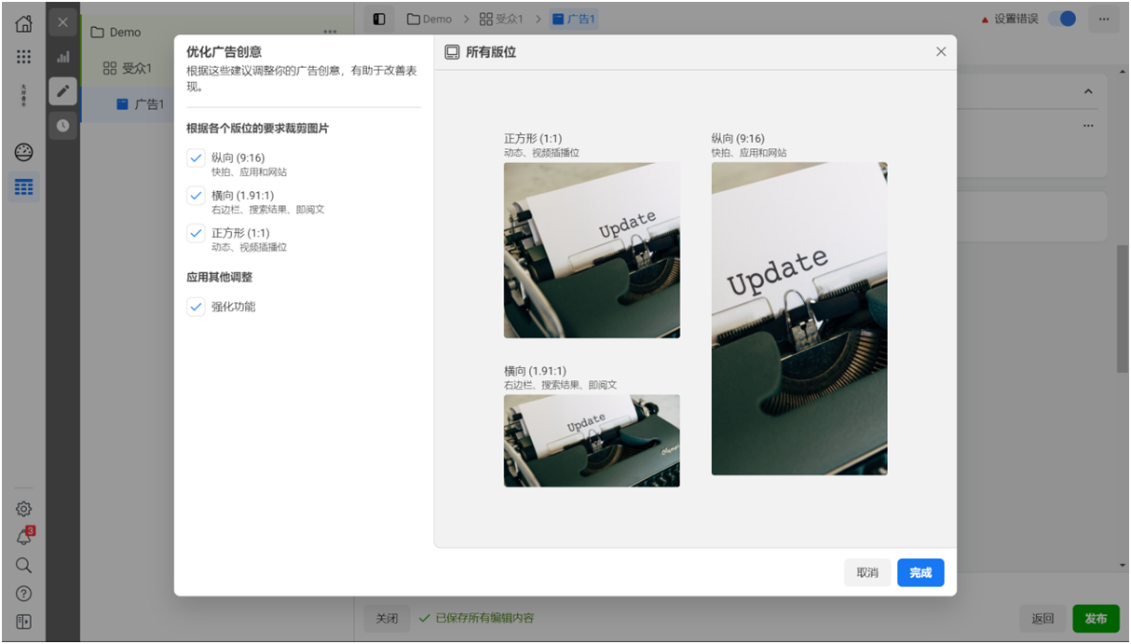Open the three-dot menu next to Demo
The width and height of the screenshot is (1131, 644).
click(x=330, y=31)
